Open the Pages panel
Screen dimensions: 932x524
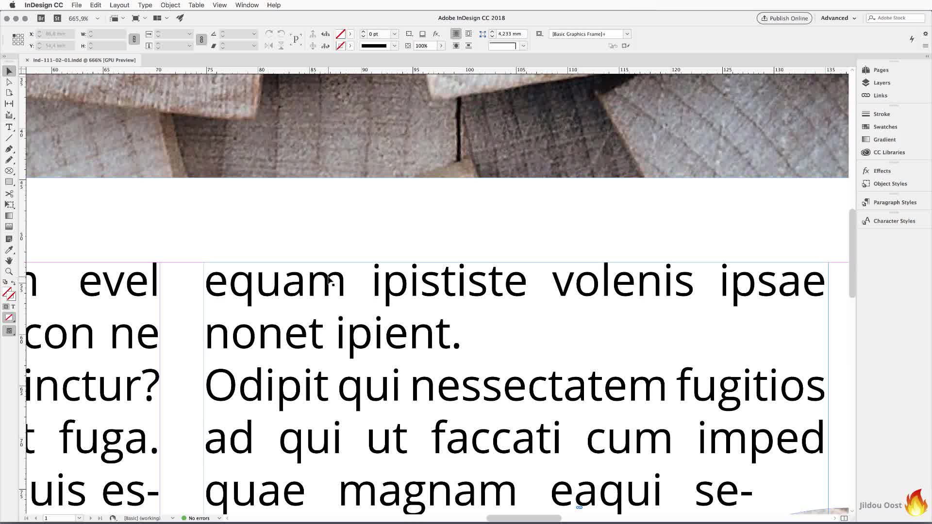(x=881, y=70)
